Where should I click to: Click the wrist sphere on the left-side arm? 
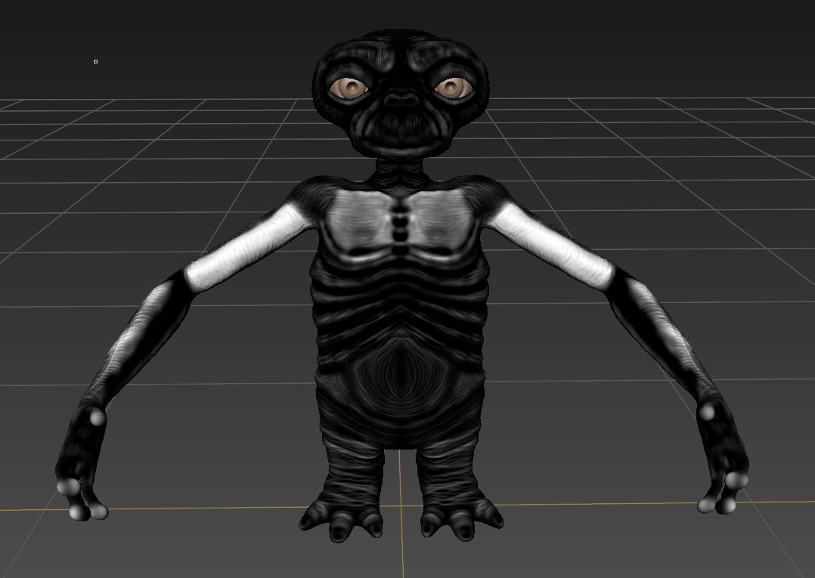[97, 416]
